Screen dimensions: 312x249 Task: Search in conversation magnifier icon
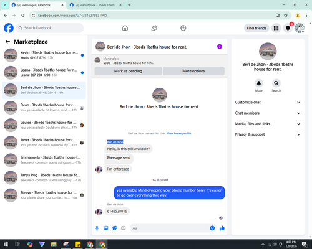[x=276, y=83]
